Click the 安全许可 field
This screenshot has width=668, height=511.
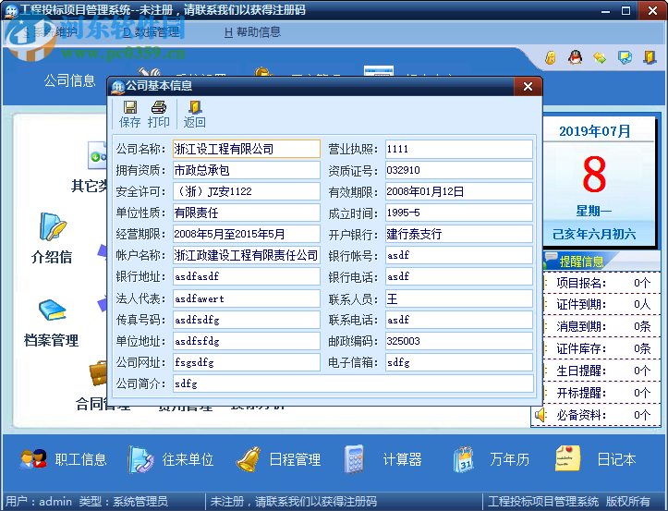pyautogui.click(x=247, y=191)
